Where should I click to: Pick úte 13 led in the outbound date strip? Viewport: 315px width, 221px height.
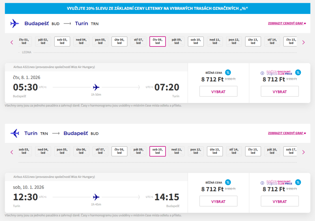(x=253, y=42)
